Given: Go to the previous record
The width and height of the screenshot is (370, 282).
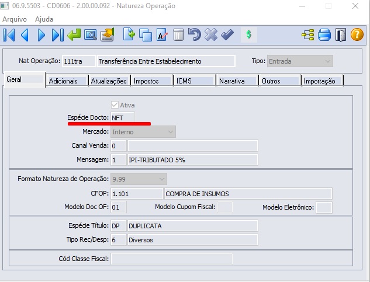Looking at the screenshot, I should click(25, 35).
